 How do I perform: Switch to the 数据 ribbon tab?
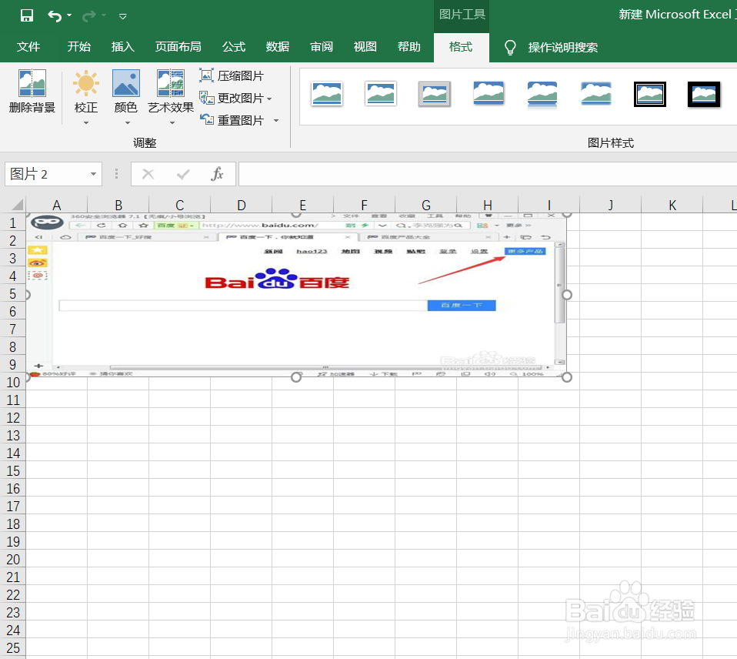tap(277, 46)
